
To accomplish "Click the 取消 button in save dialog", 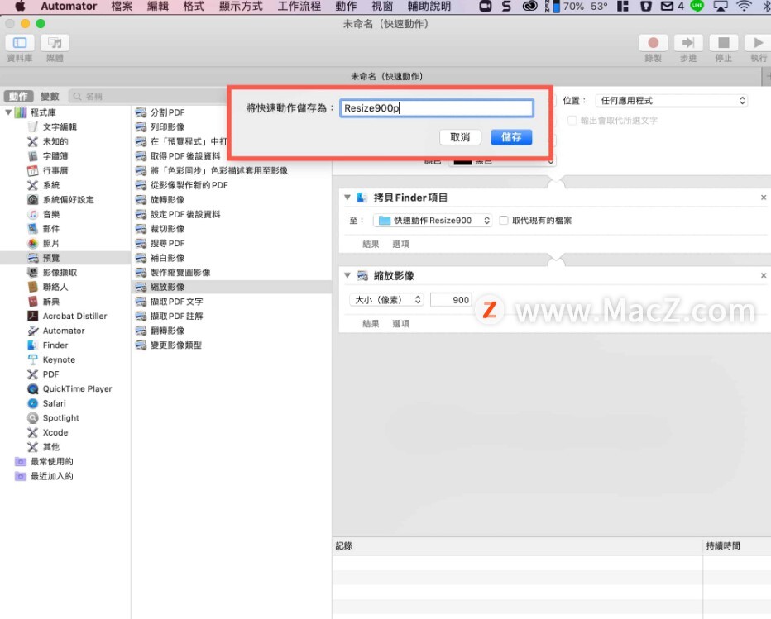I will pos(460,137).
